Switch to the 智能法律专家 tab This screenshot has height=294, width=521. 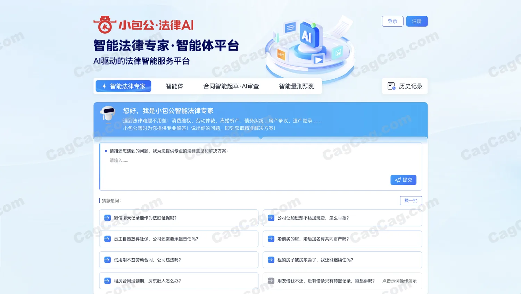point(123,86)
